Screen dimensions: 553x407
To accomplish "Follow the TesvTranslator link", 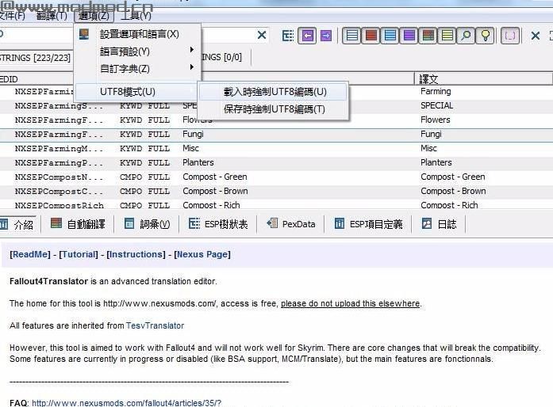I will pos(156,325).
